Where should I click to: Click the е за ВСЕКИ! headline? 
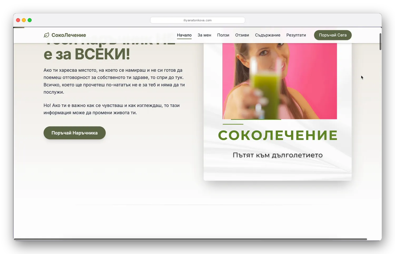click(87, 54)
